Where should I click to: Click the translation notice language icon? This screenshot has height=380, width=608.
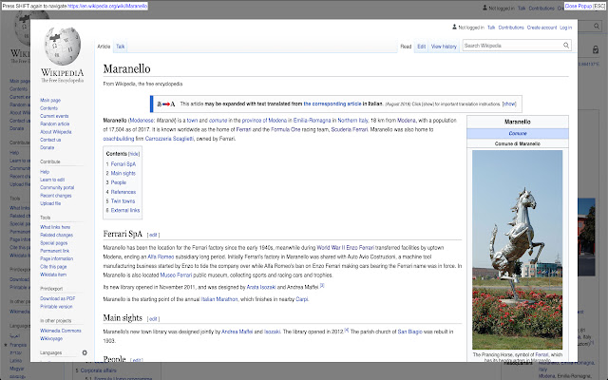[166, 104]
